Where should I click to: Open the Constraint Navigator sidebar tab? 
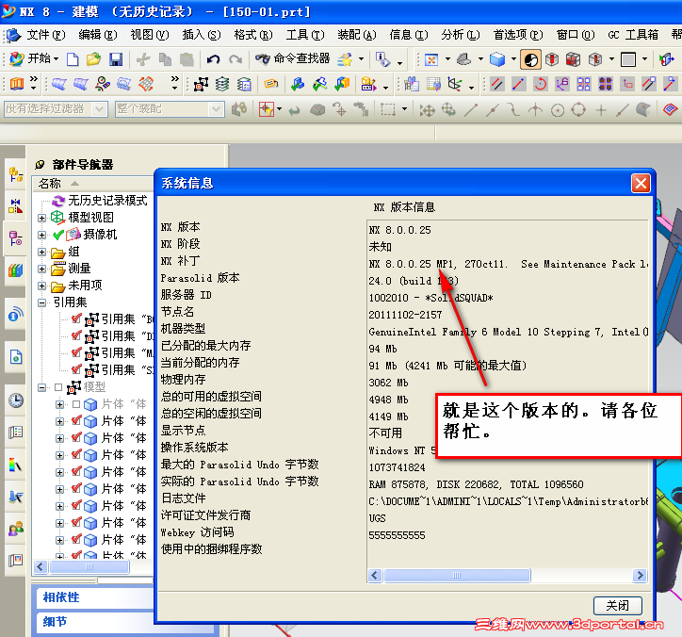[x=16, y=205]
